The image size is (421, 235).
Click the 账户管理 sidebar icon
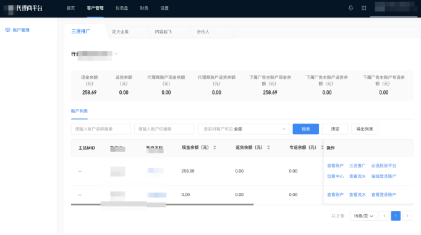pyautogui.click(x=7, y=30)
